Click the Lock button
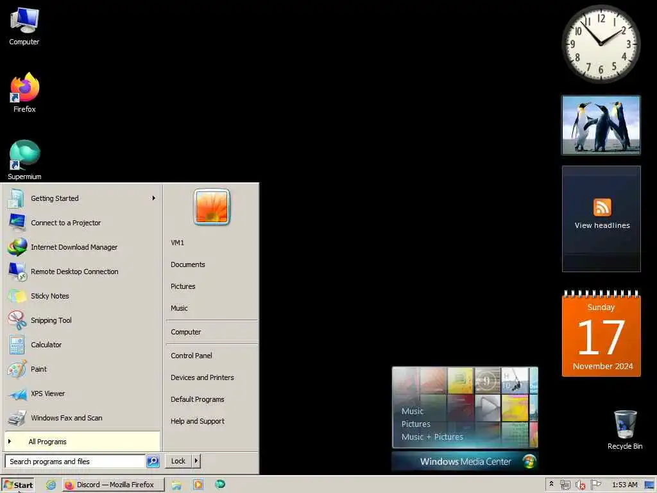This screenshot has height=493, width=657. tap(178, 461)
